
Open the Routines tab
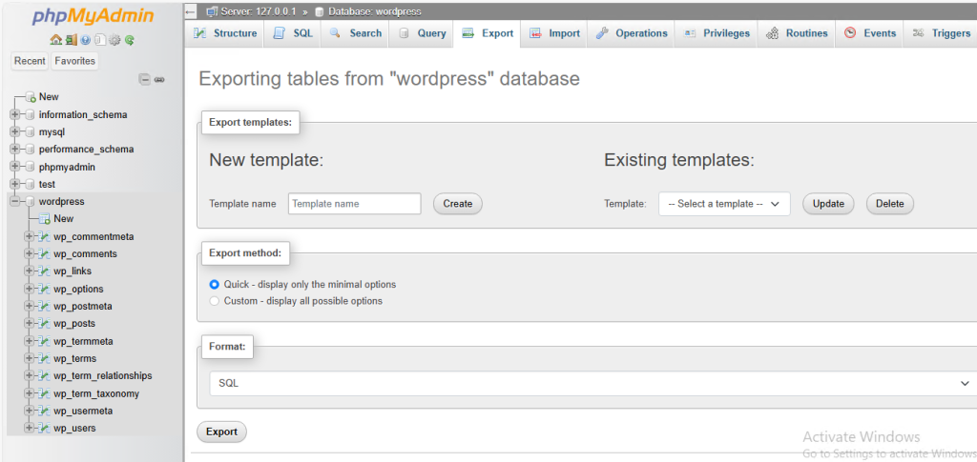pyautogui.click(x=797, y=33)
